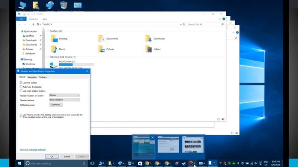Open the Computer ribbon tab
This screenshot has height=167, width=298.
pyautogui.click(x=33, y=19)
